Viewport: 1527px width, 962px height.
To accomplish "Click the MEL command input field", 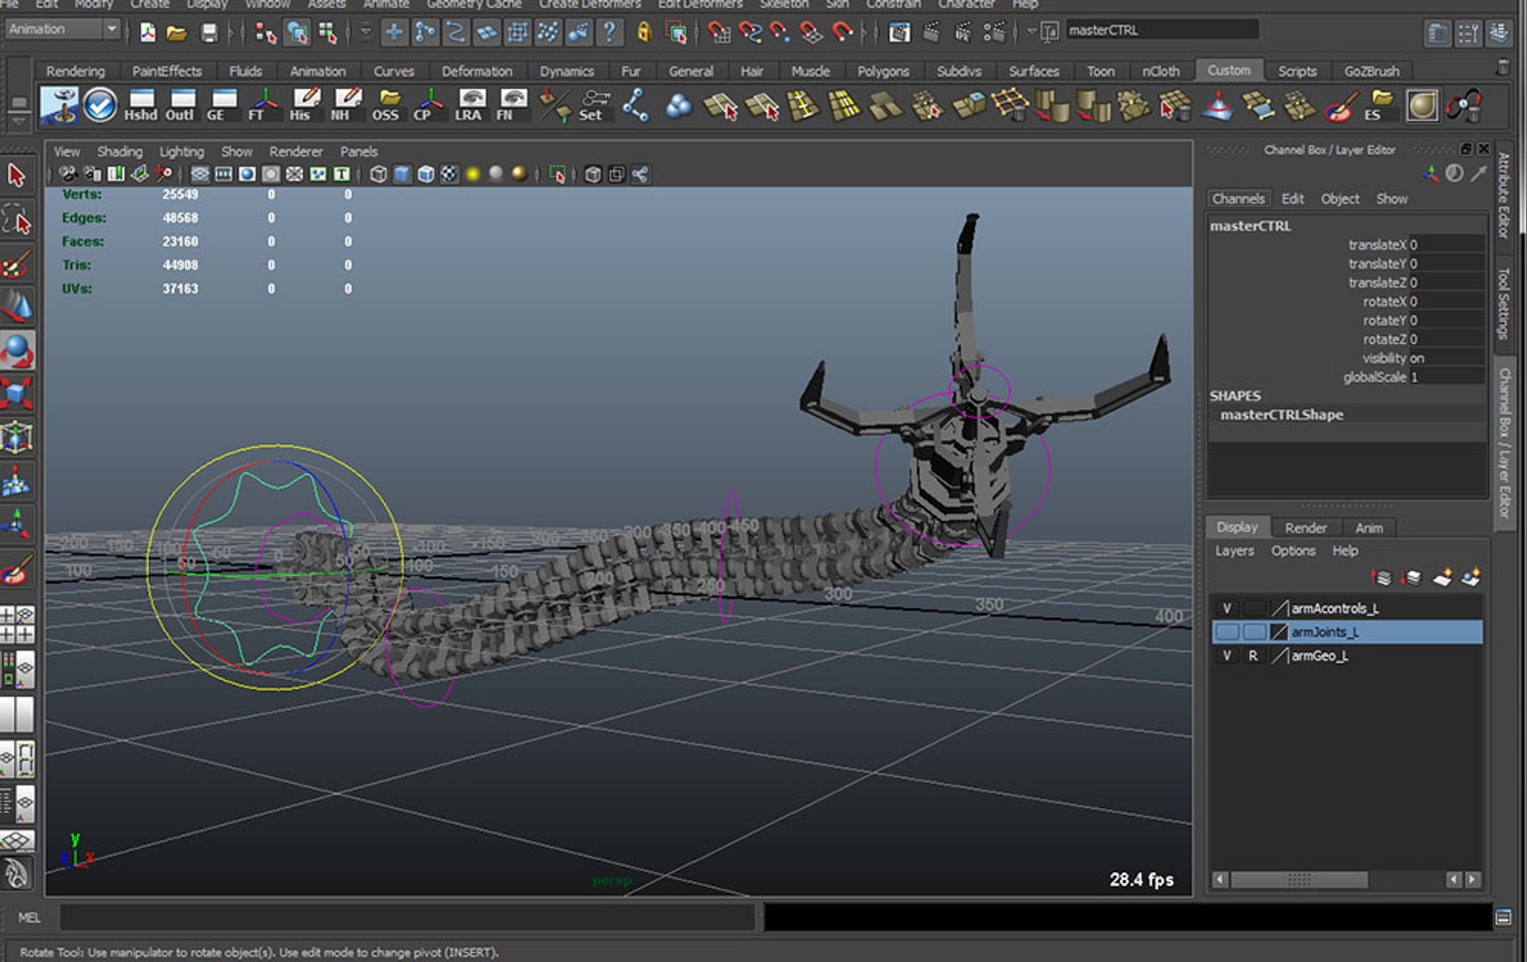I will coord(407,917).
